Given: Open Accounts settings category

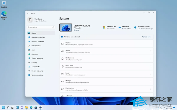Looking at the screenshot, I should point(41,54).
